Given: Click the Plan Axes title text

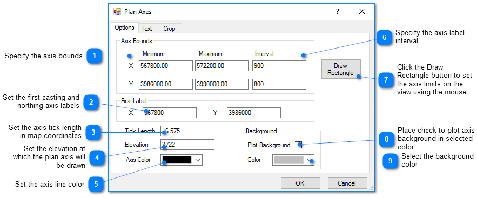Looking at the screenshot, I should (138, 12).
